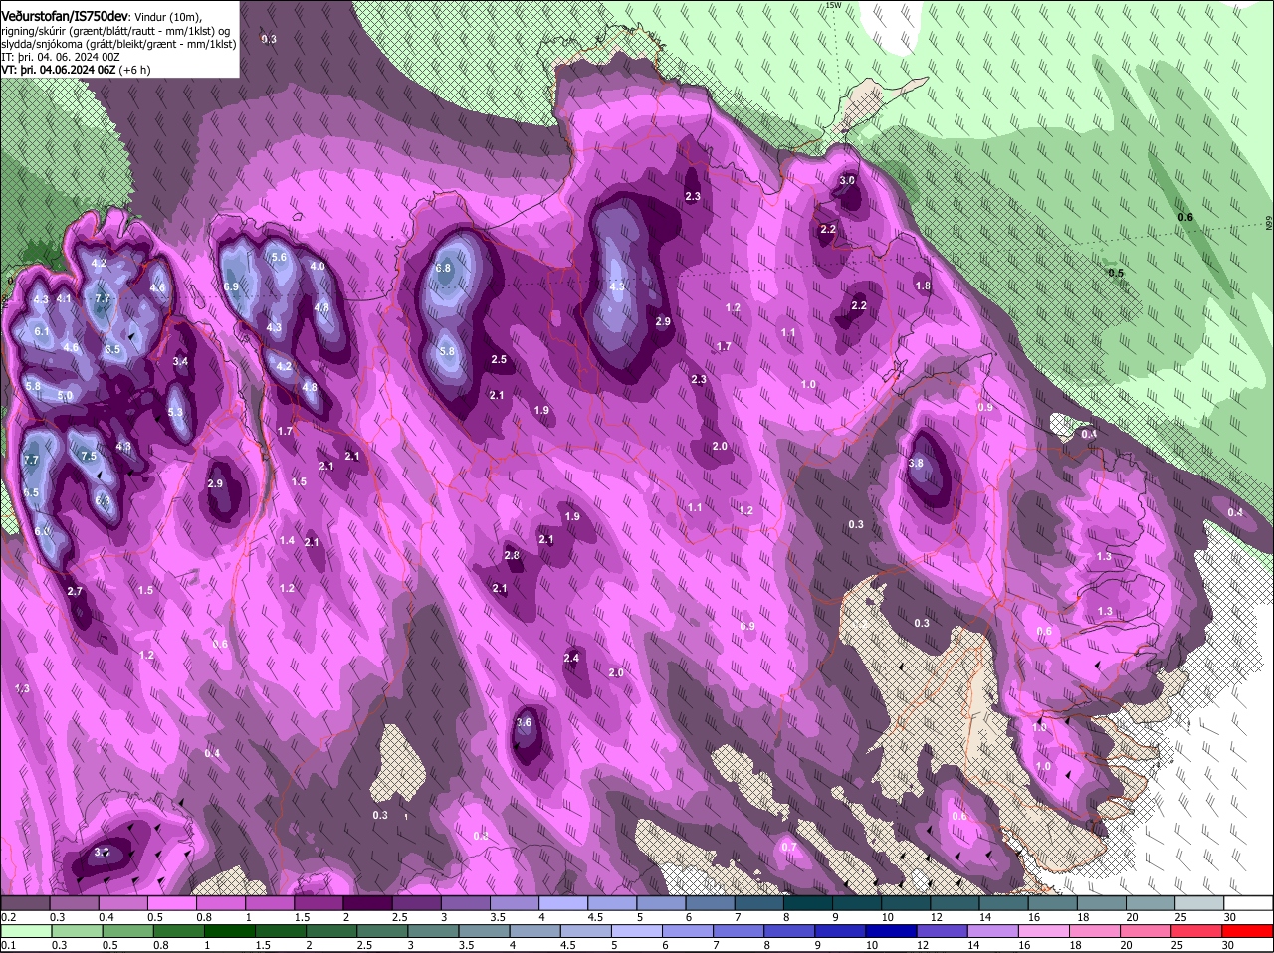Select the top legend swatch labeled 1
The width and height of the screenshot is (1274, 953).
click(269, 902)
